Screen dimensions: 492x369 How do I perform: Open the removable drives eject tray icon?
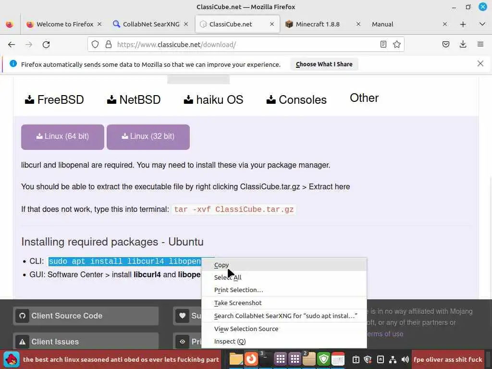pyautogui.click(x=381, y=359)
